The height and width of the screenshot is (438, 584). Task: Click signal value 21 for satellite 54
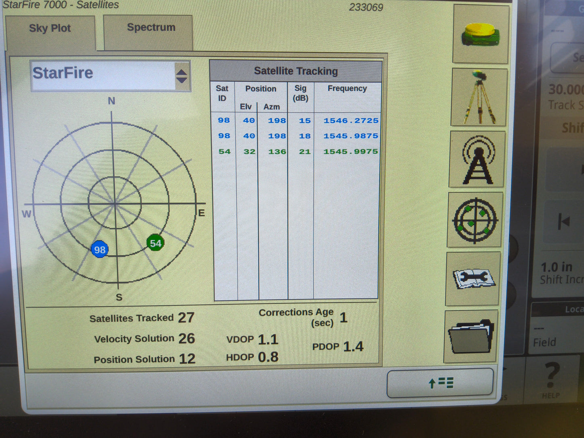tap(305, 152)
